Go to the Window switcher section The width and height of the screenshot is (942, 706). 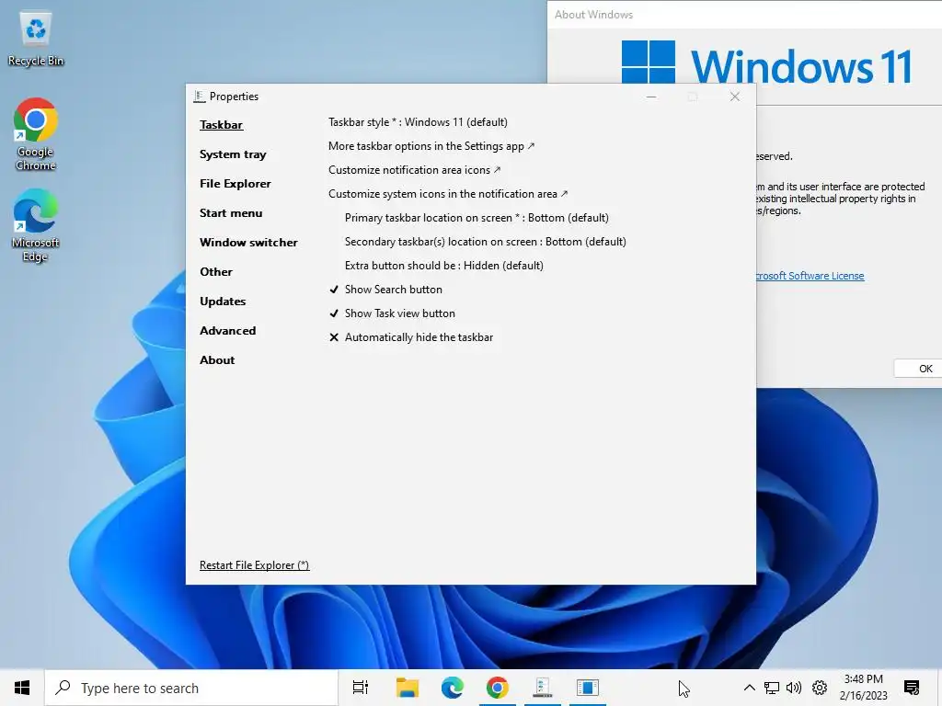point(248,243)
